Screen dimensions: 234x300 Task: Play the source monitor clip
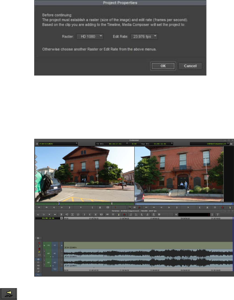click(81, 207)
